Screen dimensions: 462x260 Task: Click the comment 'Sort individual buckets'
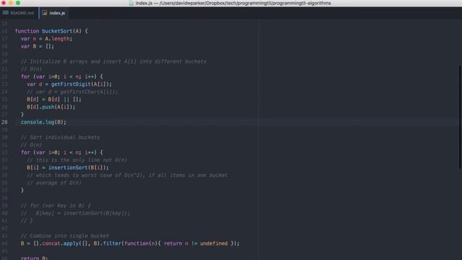click(61, 137)
